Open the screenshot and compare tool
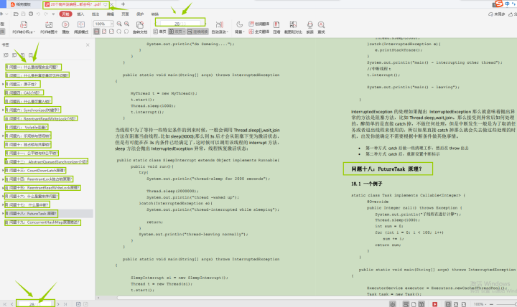Viewport: 517px width, 307px height. (x=293, y=28)
